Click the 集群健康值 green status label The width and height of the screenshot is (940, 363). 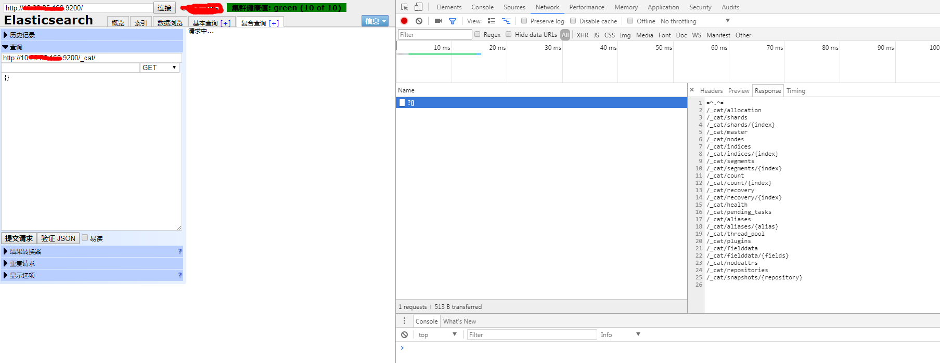[287, 8]
